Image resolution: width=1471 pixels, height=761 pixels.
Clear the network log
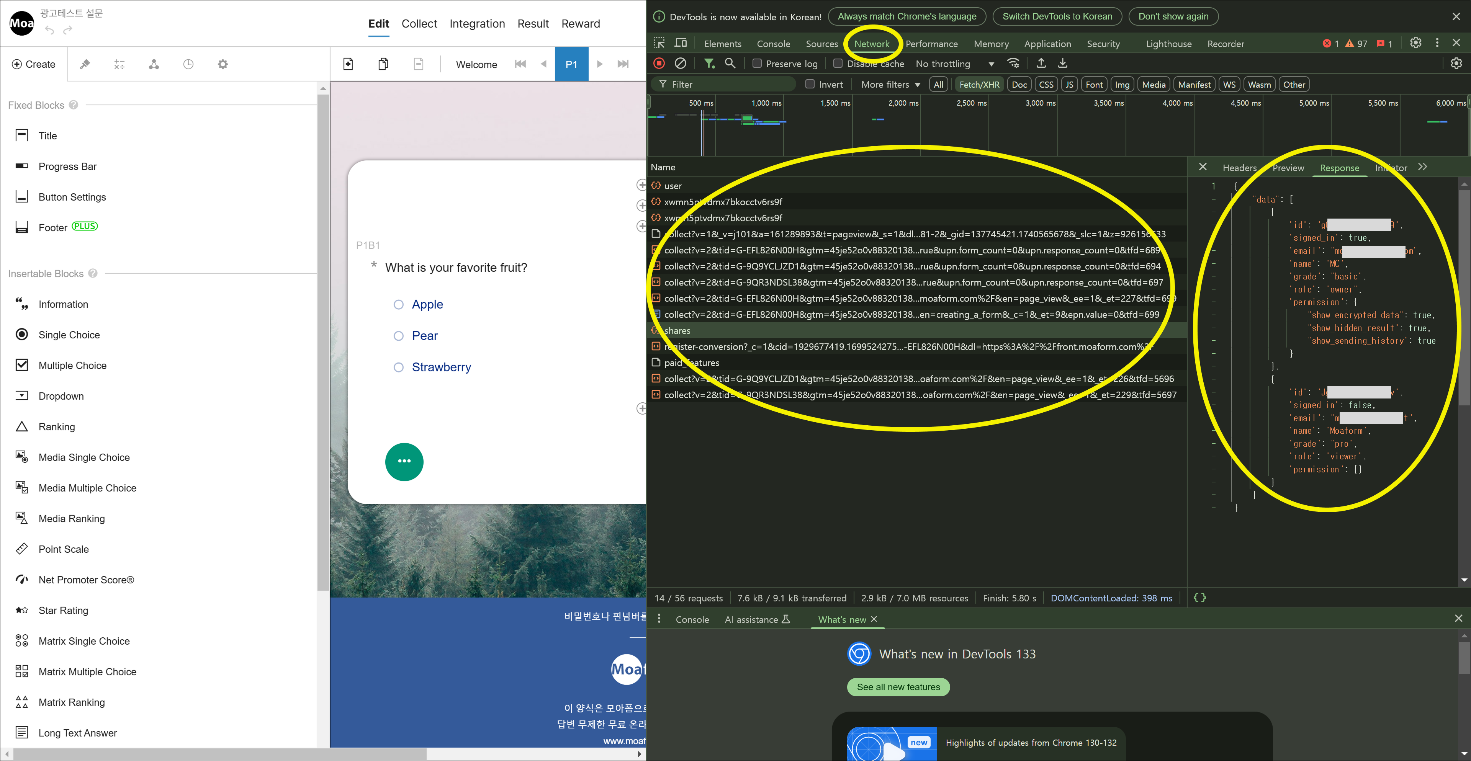point(680,64)
